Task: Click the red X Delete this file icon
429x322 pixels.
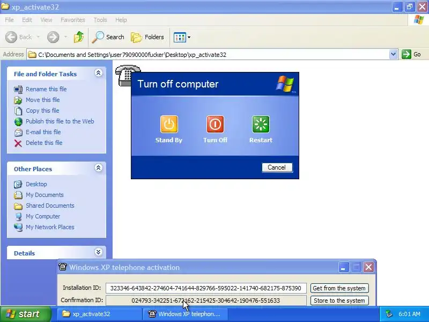Action: tap(18, 143)
